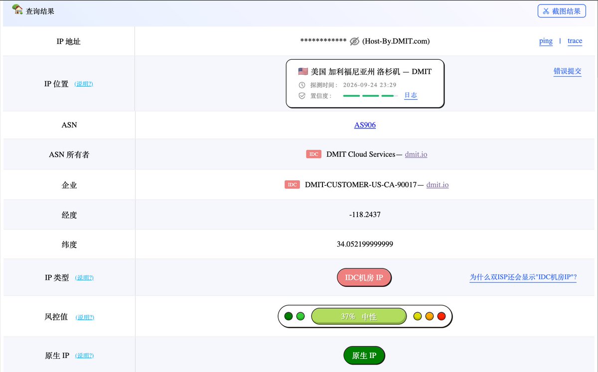Viewport: 598px width, 372px height.
Task: Click the green 原生 IP badge
Action: point(364,356)
